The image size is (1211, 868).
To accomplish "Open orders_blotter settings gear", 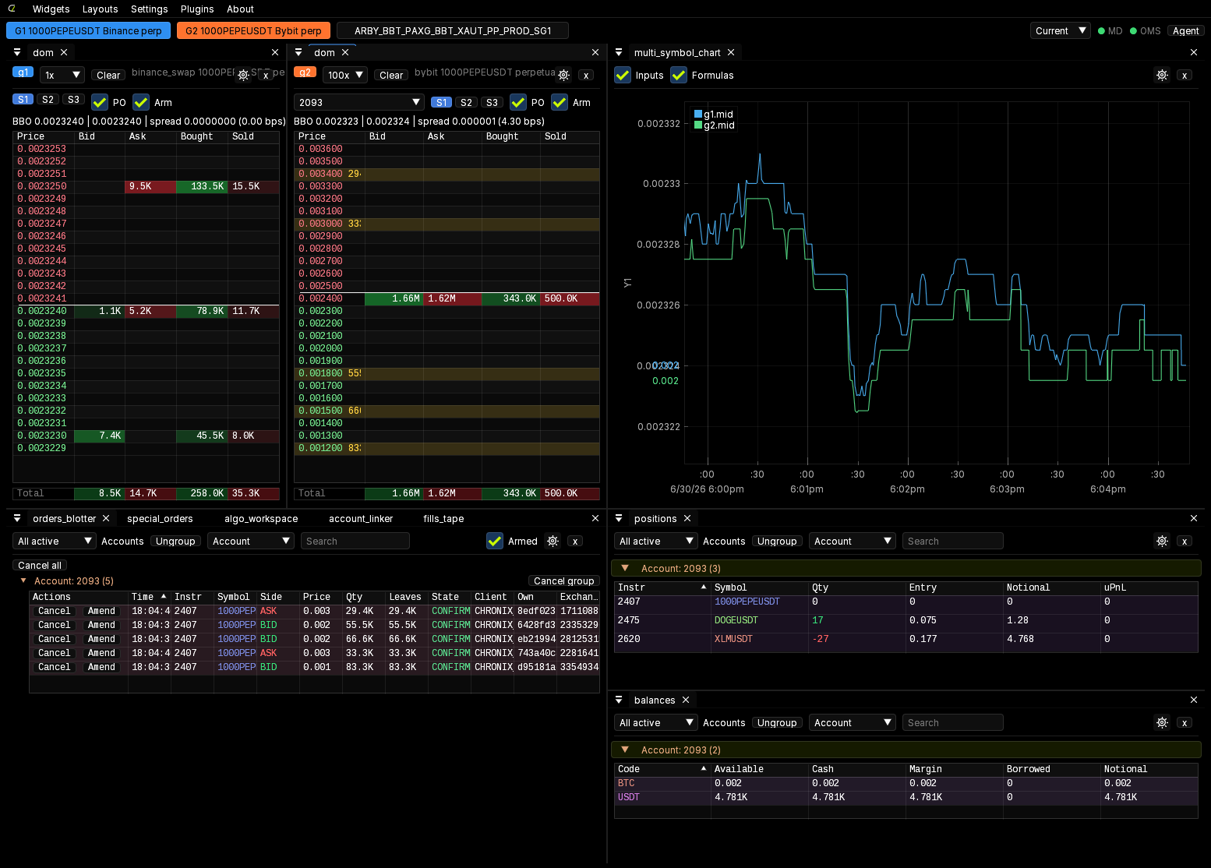I will (553, 541).
